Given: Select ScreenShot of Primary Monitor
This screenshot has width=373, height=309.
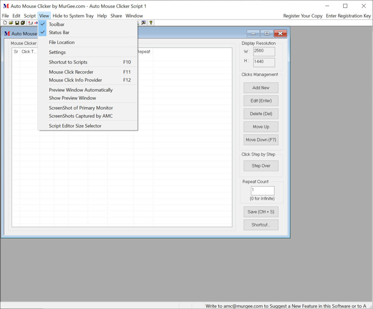Looking at the screenshot, I should pos(88,108).
